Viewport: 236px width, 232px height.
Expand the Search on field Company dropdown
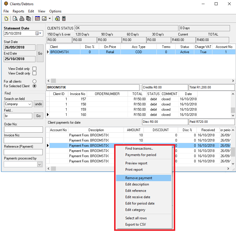30,104
